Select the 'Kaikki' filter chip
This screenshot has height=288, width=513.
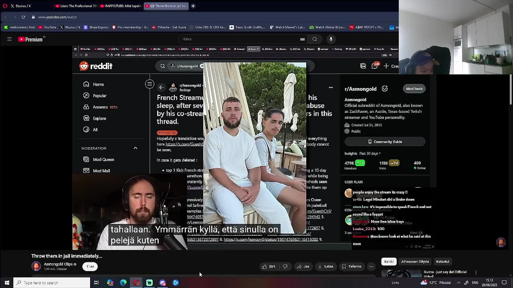coord(389,262)
